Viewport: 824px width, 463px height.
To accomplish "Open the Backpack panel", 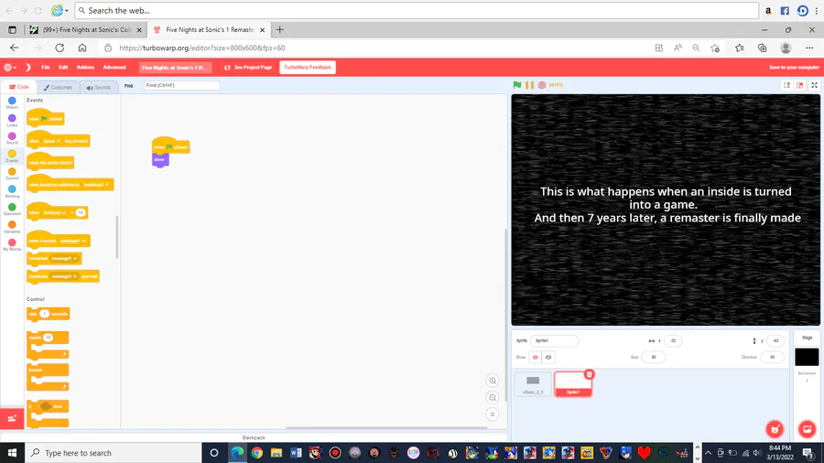I will (x=254, y=437).
